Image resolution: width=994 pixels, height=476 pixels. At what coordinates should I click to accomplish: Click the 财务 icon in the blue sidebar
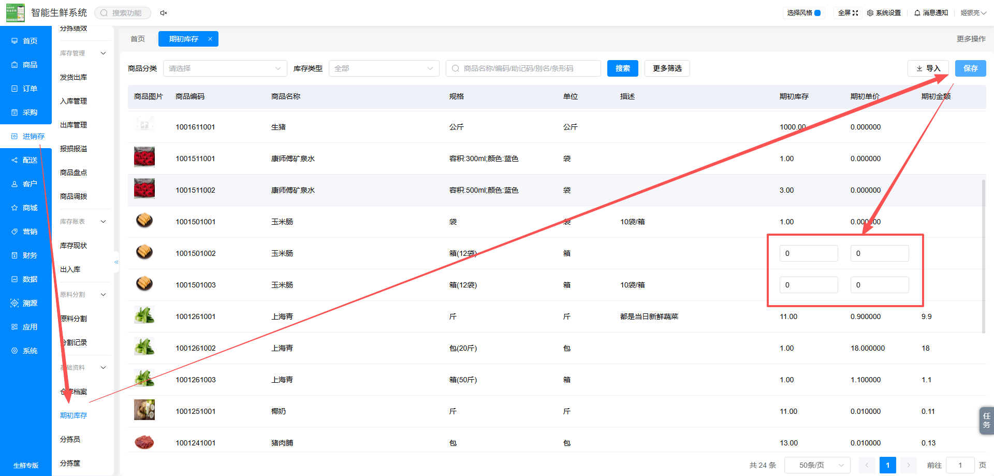14,255
